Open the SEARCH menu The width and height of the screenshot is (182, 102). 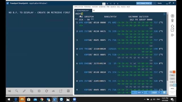113,7
